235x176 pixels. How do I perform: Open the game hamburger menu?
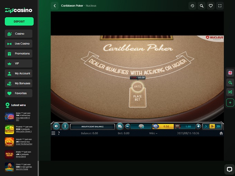[53, 133]
